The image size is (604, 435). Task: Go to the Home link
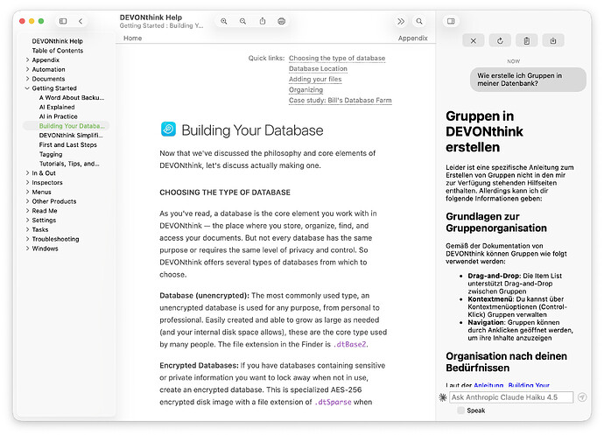(x=132, y=39)
